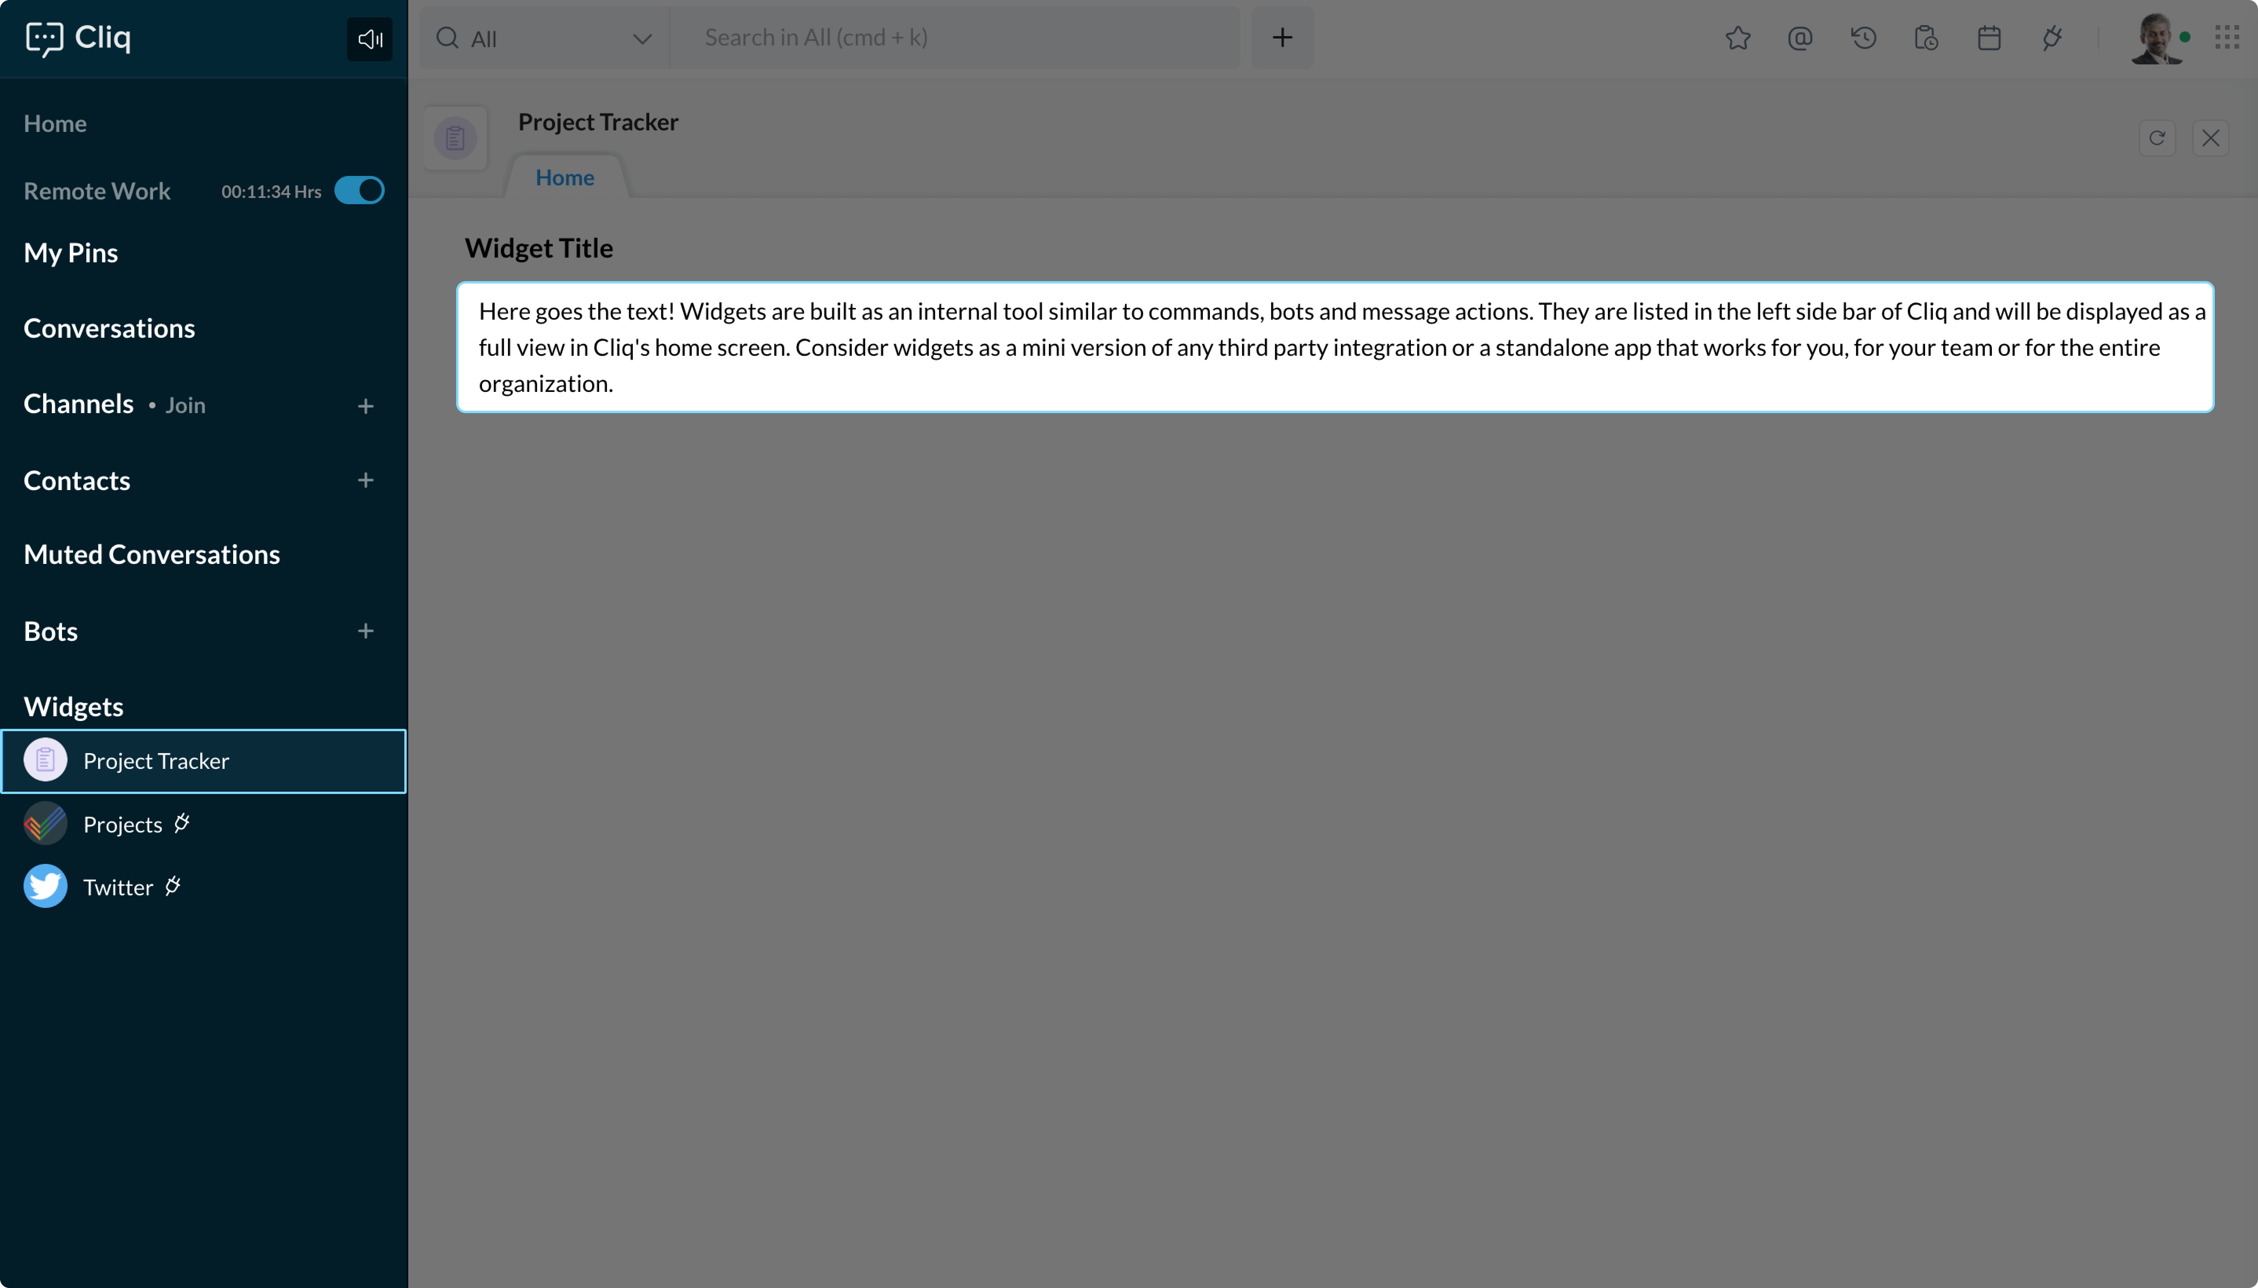Select Project Tracker widget in sidebar
Viewport: 2258px width, 1288px height.
(x=203, y=761)
